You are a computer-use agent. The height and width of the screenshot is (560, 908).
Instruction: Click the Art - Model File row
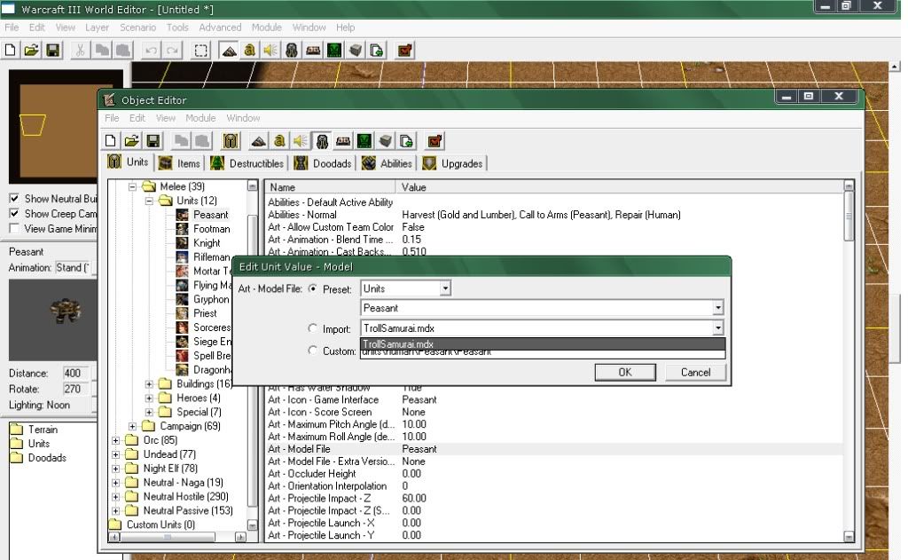pos(553,449)
